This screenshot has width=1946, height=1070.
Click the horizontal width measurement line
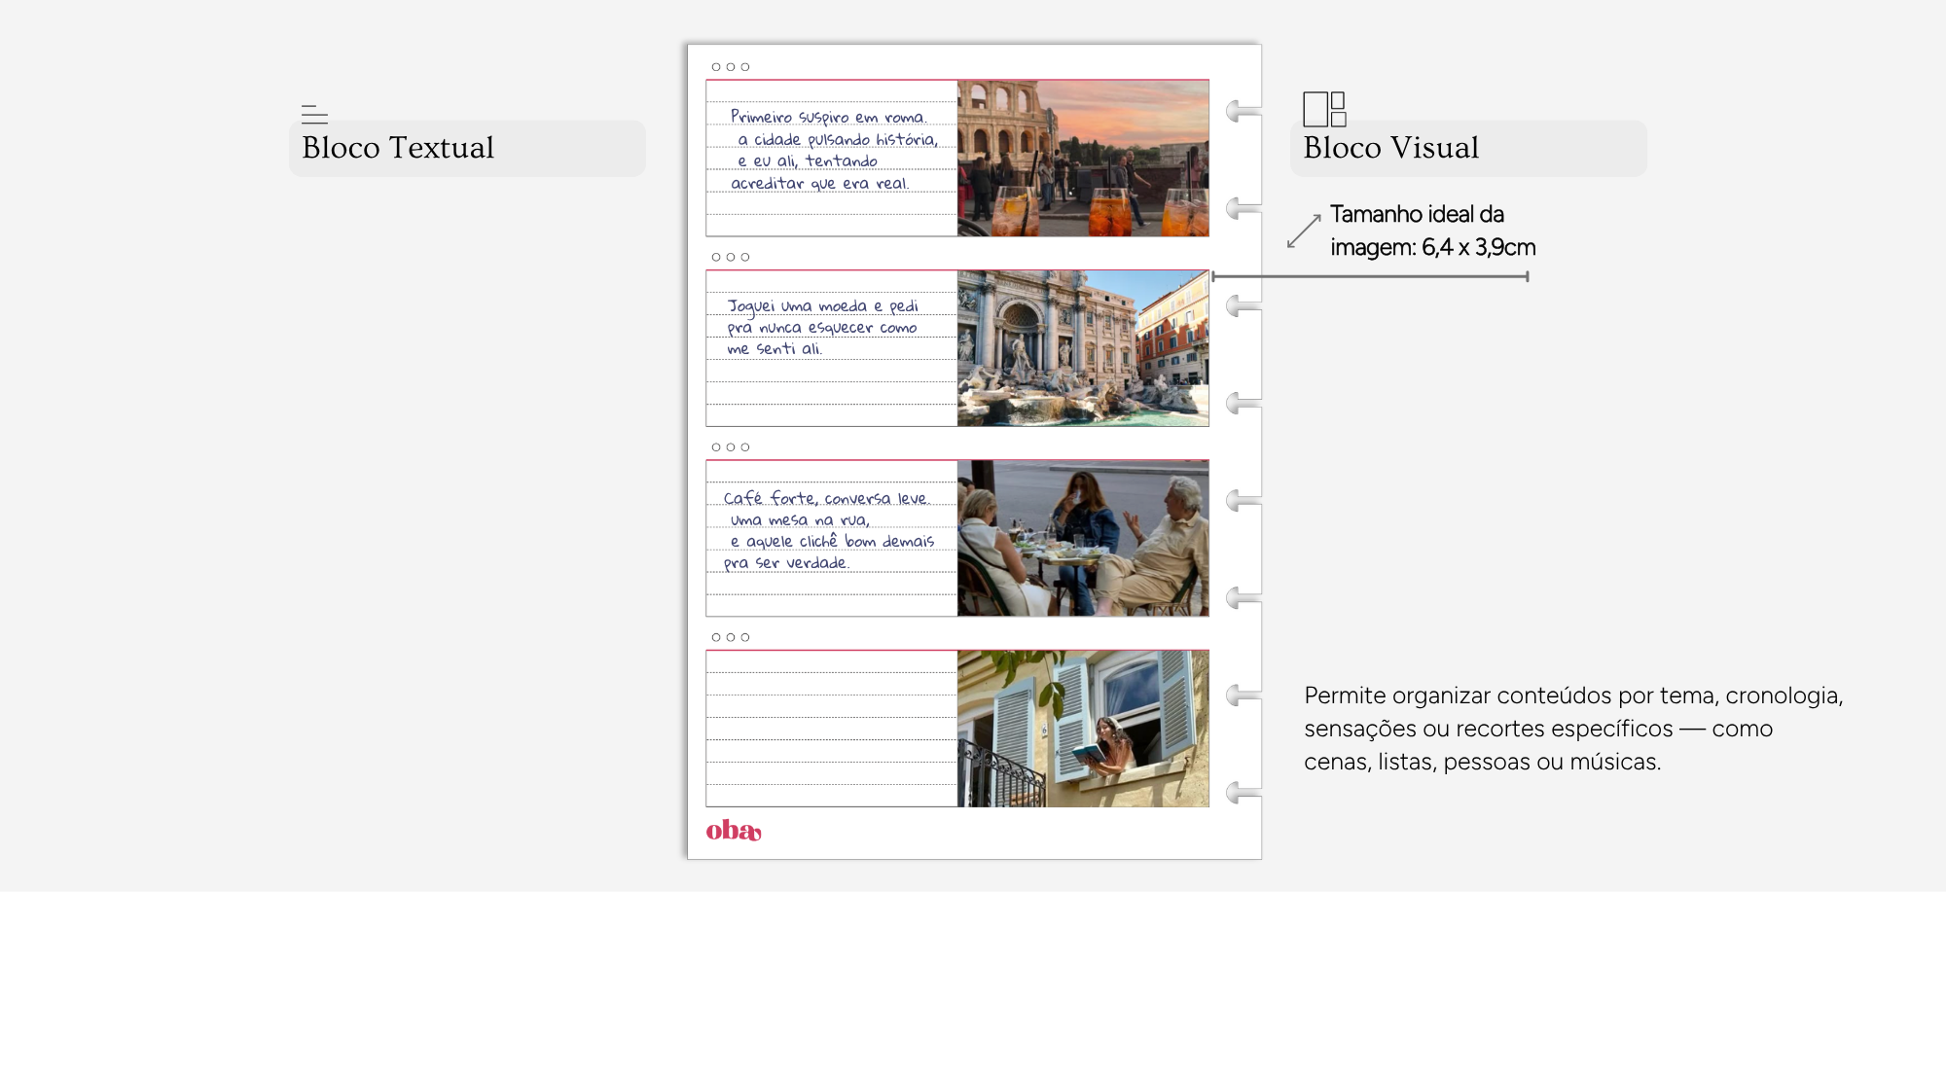coord(1370,277)
